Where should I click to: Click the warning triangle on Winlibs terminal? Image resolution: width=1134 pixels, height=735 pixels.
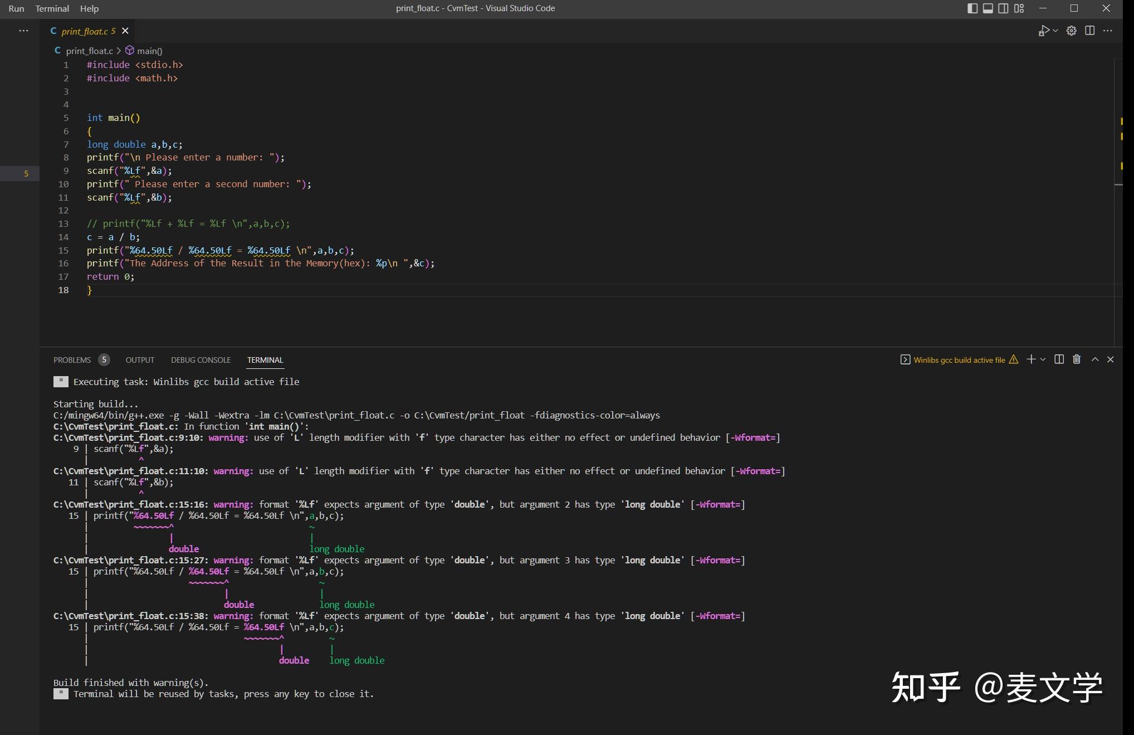[1013, 359]
